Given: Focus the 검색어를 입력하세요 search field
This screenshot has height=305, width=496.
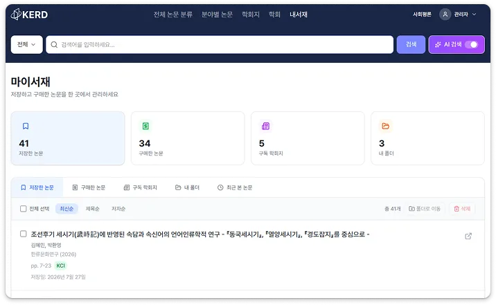Looking at the screenshot, I should click(x=220, y=44).
